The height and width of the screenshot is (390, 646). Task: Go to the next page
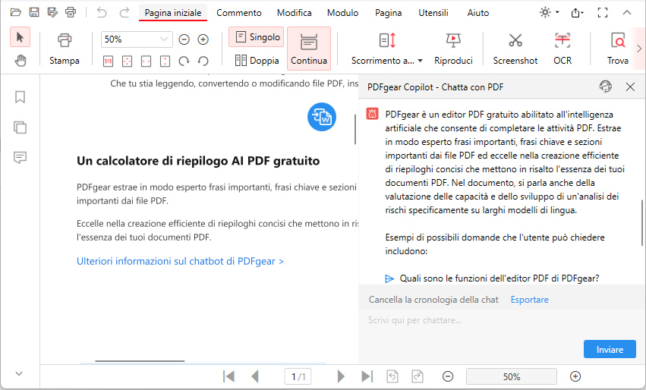(341, 376)
